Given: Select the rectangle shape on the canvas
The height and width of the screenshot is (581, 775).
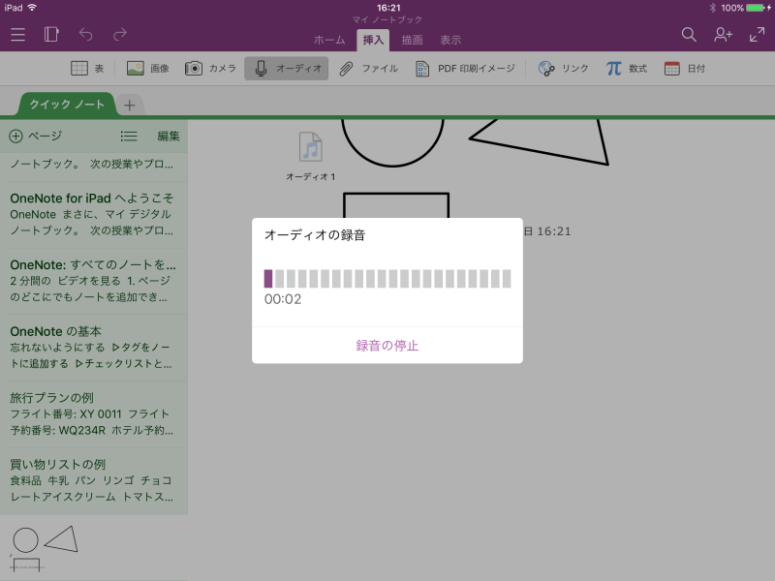Looking at the screenshot, I should point(396,205).
